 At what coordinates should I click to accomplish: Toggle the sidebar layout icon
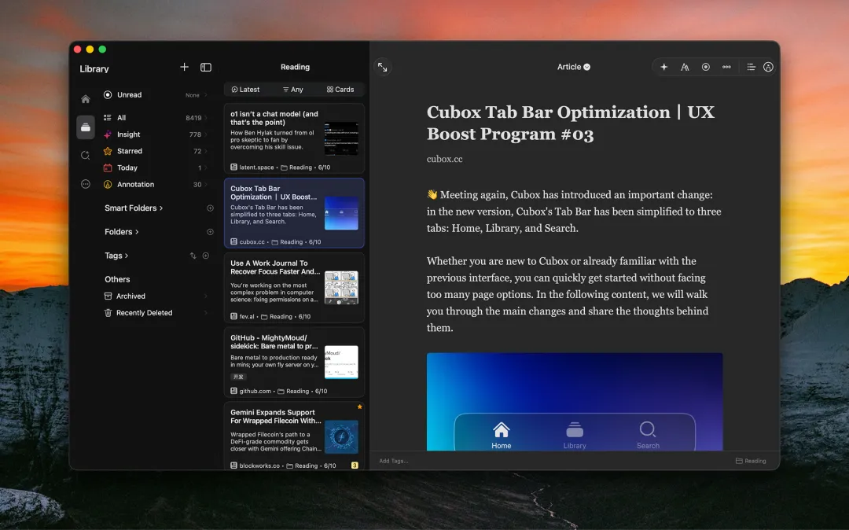(x=206, y=67)
